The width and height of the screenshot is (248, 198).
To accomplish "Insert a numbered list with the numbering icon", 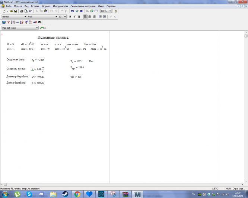I will click(x=105, y=17).
